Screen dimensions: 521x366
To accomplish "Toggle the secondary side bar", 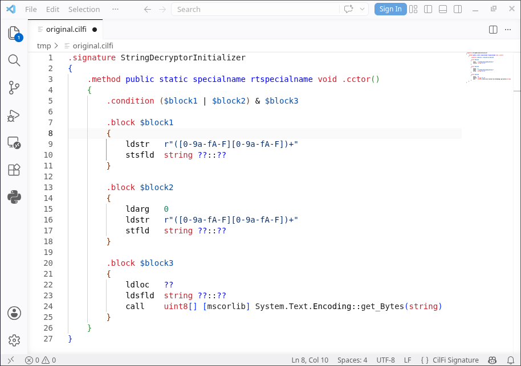I will point(458,9).
